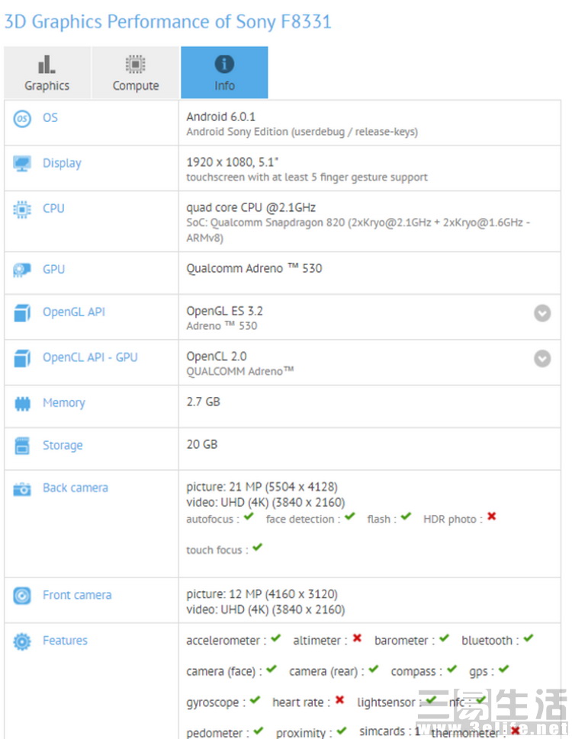The image size is (572, 739).
Task: Click the Front camera label
Action: pos(77,595)
